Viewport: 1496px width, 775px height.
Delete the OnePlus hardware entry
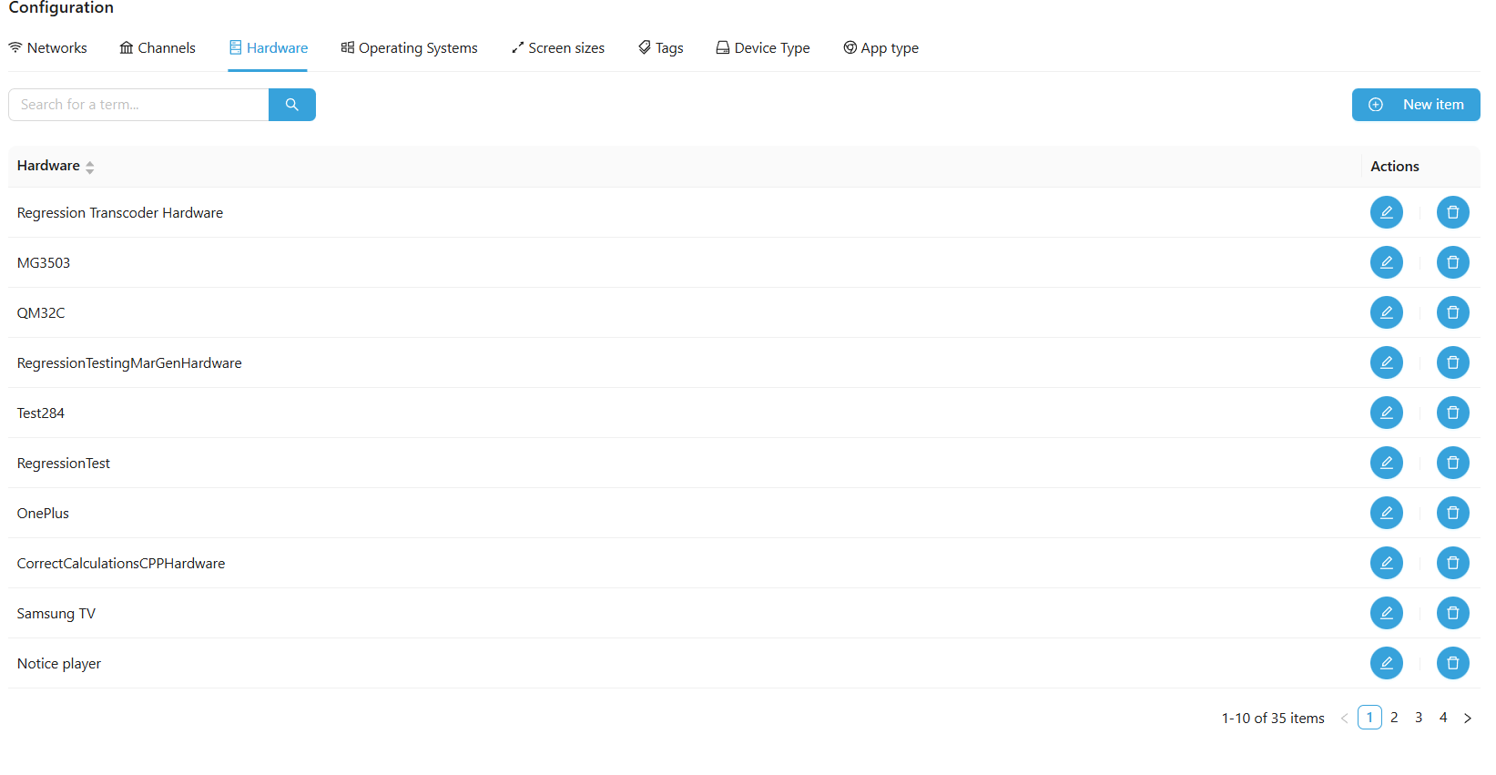pyautogui.click(x=1452, y=513)
